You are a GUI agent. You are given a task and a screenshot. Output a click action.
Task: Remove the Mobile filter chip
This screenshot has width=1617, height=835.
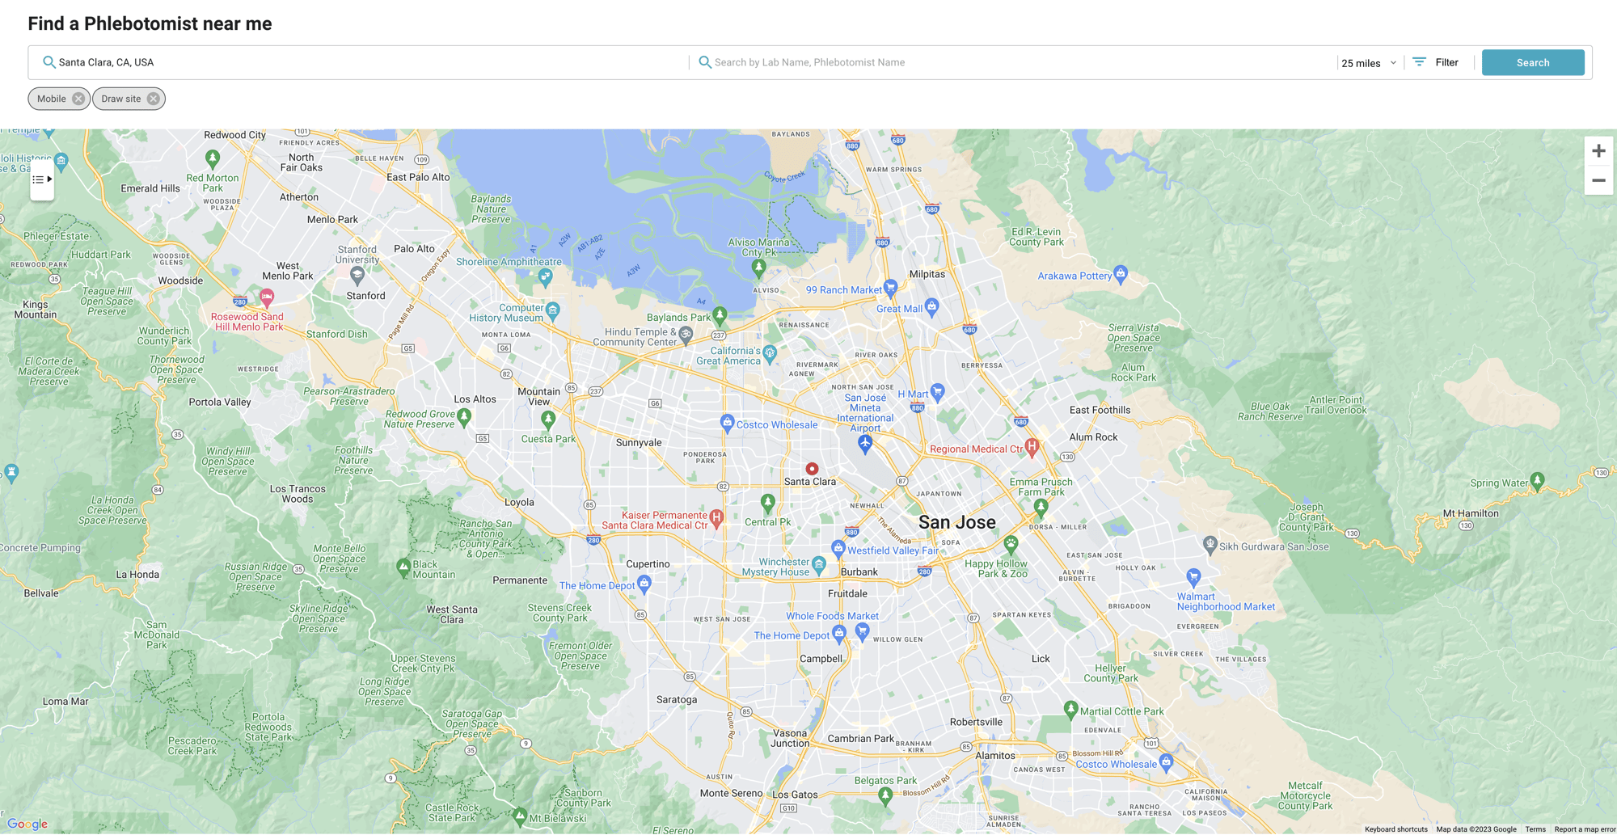[x=78, y=99]
